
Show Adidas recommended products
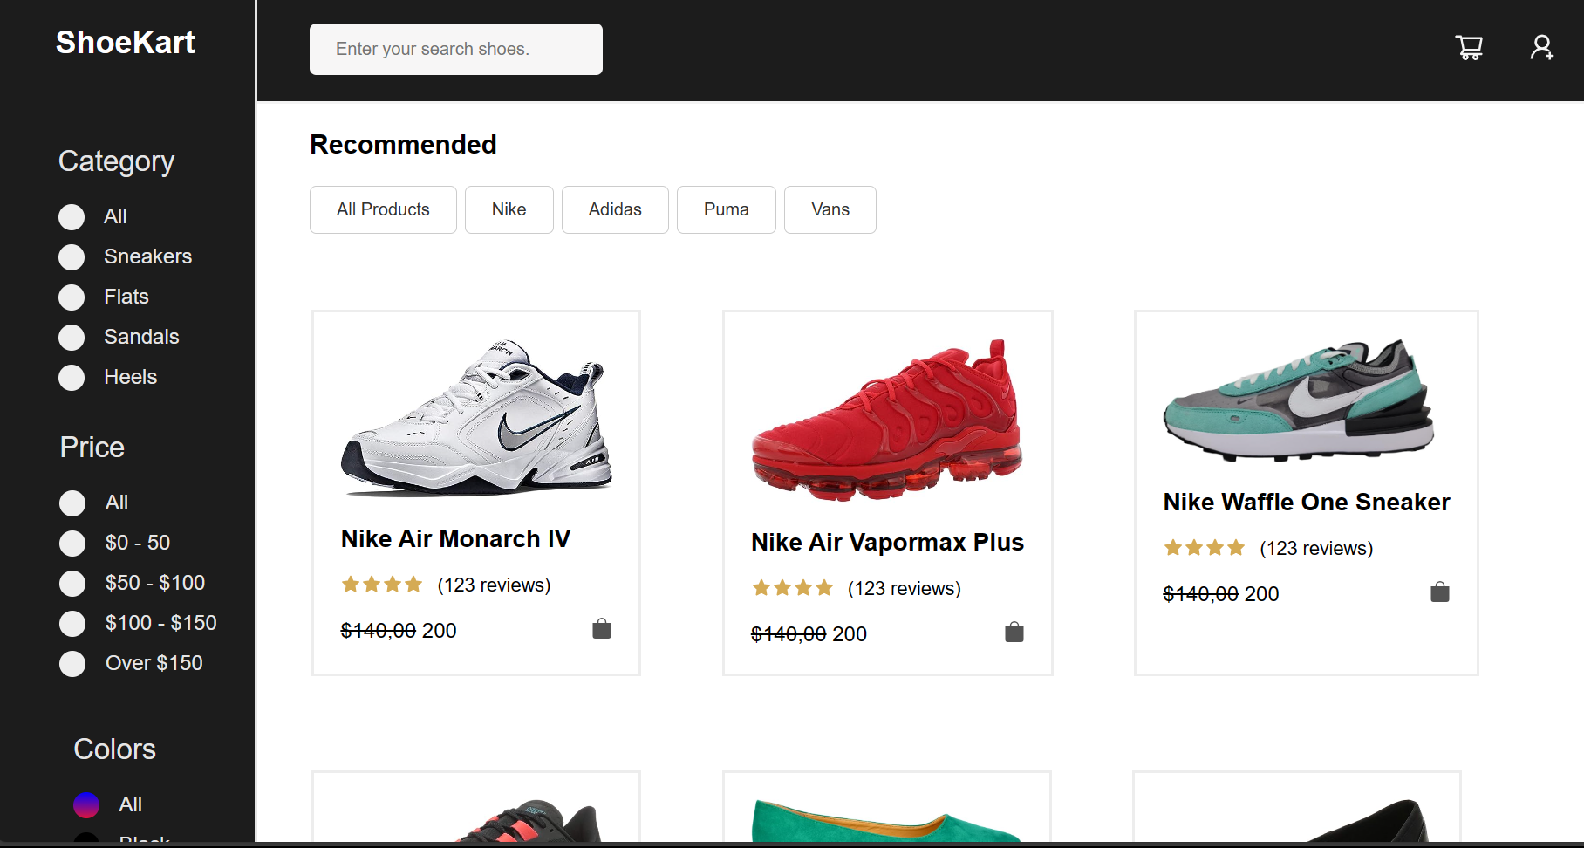click(x=614, y=209)
